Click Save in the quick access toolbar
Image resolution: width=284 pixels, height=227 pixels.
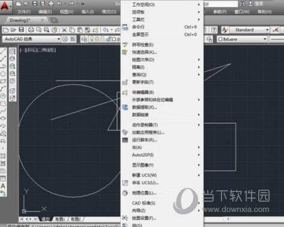point(35,4)
